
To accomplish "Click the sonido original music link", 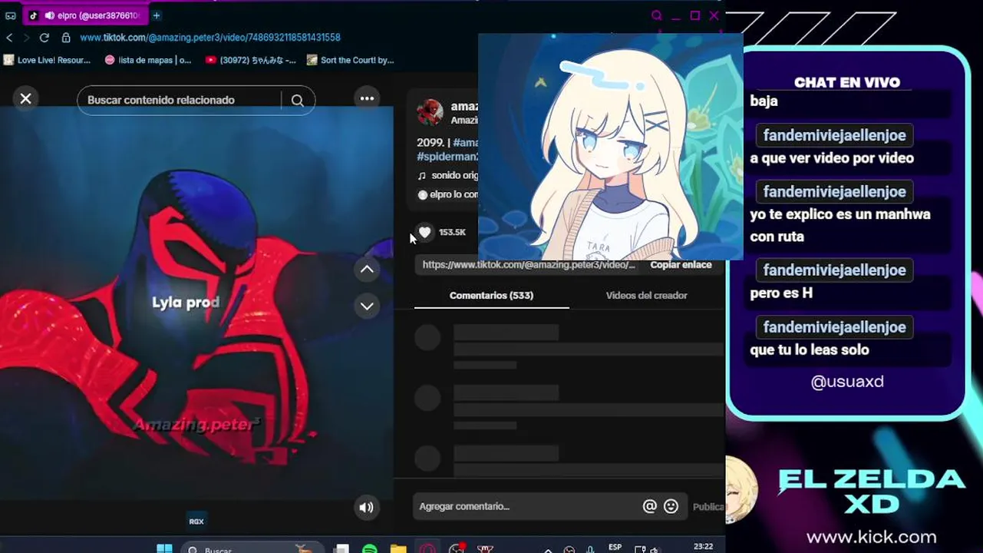I will pyautogui.click(x=448, y=175).
